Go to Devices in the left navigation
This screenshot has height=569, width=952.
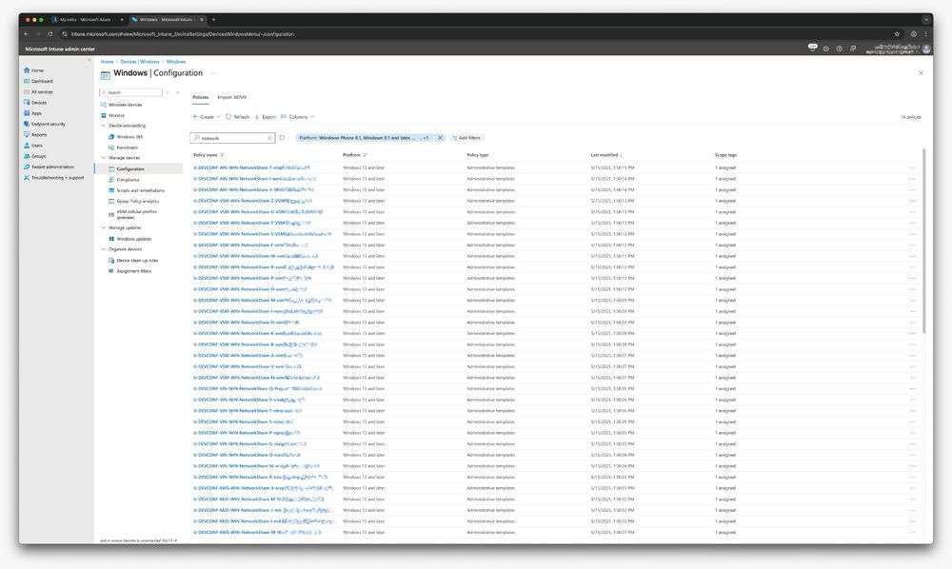(35, 103)
